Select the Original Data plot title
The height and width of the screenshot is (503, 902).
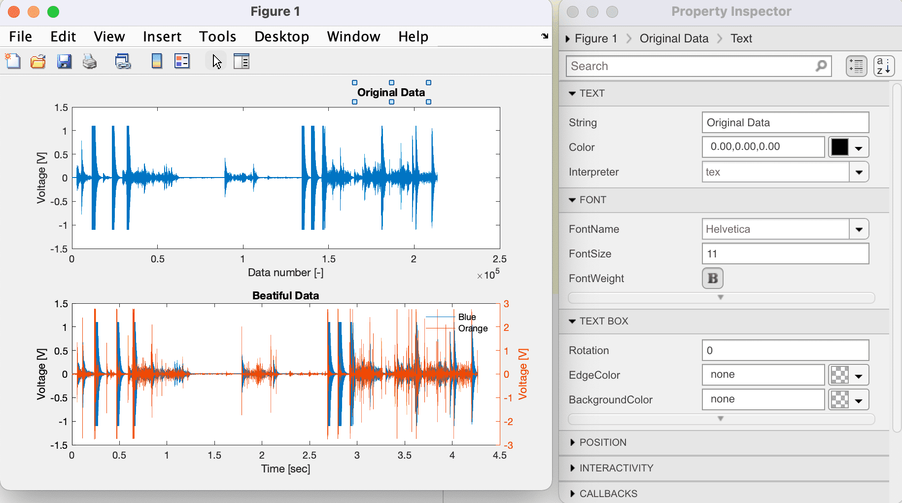391,92
